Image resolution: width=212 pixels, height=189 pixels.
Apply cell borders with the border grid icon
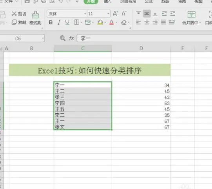coord(76,22)
